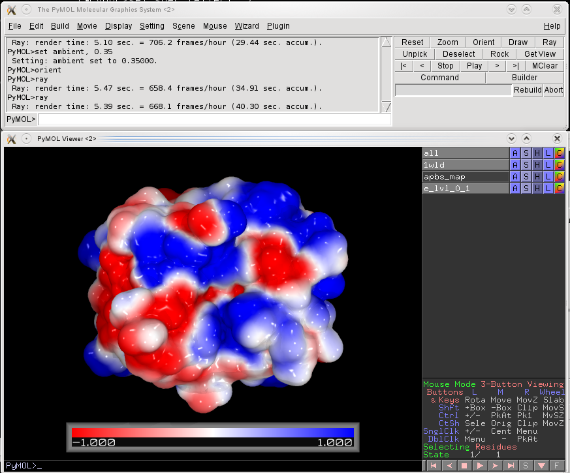This screenshot has width=570, height=473.
Task: Open Show menu for 'all' object
Action: 526,153
